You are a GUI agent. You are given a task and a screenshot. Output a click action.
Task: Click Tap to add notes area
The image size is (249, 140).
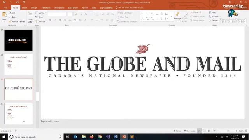[x=50, y=121]
